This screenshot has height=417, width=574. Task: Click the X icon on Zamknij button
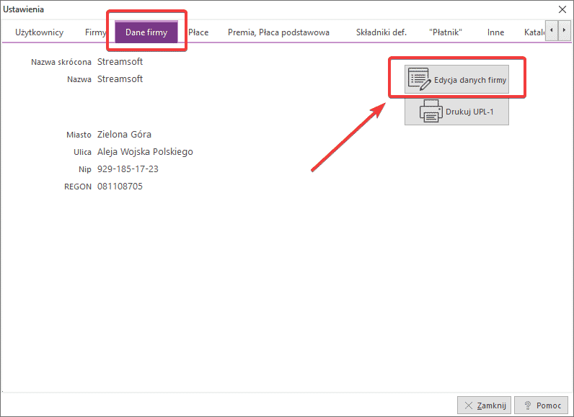pyautogui.click(x=469, y=405)
